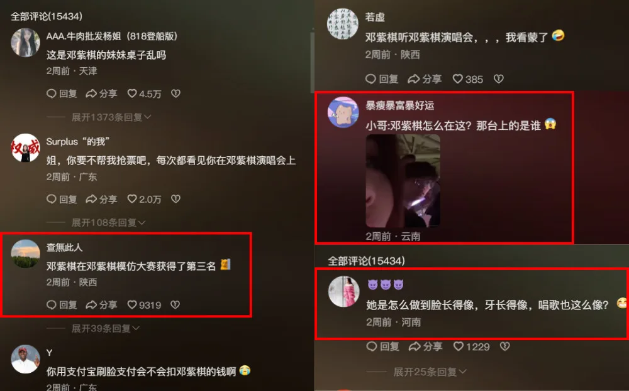Open profile of user 暴瘦暴富暴好运

click(x=399, y=105)
